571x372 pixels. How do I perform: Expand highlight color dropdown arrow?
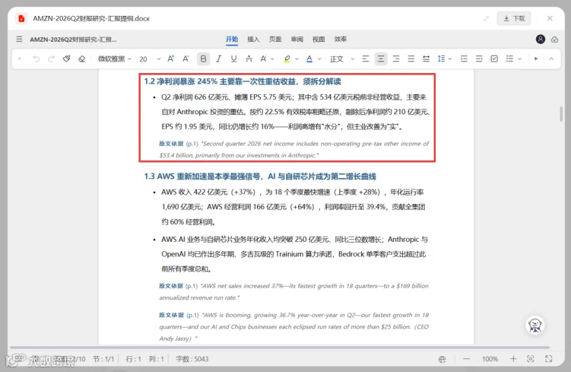point(297,59)
